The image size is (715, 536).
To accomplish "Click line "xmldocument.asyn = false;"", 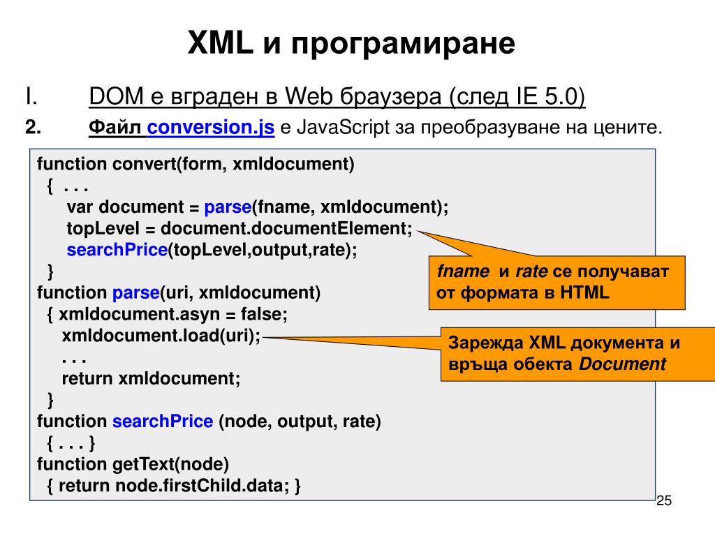I will tap(173, 314).
